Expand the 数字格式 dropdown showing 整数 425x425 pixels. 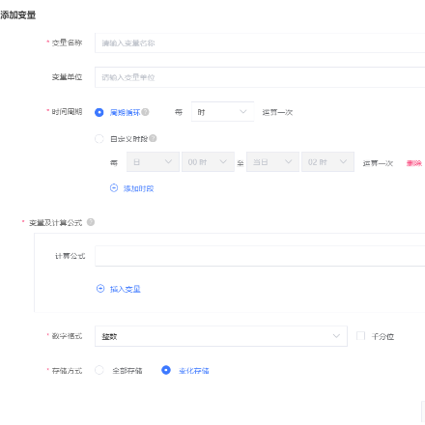(x=221, y=336)
